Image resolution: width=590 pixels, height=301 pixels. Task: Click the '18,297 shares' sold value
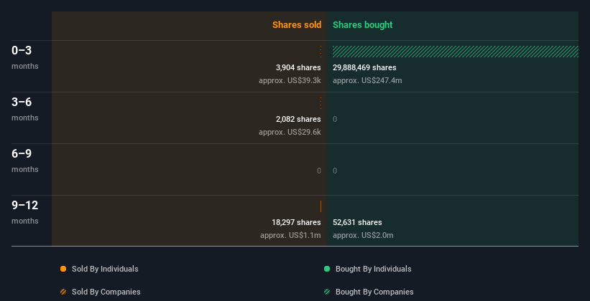(296, 222)
